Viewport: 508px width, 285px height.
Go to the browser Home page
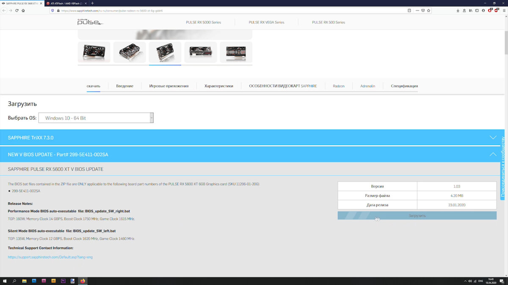point(23,11)
